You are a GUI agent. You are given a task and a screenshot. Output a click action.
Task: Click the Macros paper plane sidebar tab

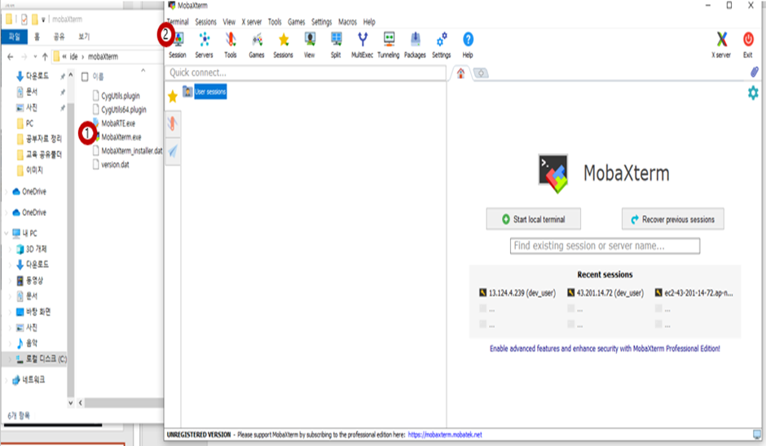coord(173,151)
